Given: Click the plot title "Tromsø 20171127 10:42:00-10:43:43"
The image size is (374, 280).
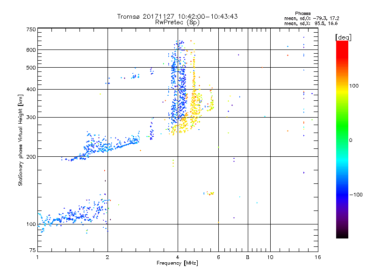Looking at the screenshot, I should point(177,16).
